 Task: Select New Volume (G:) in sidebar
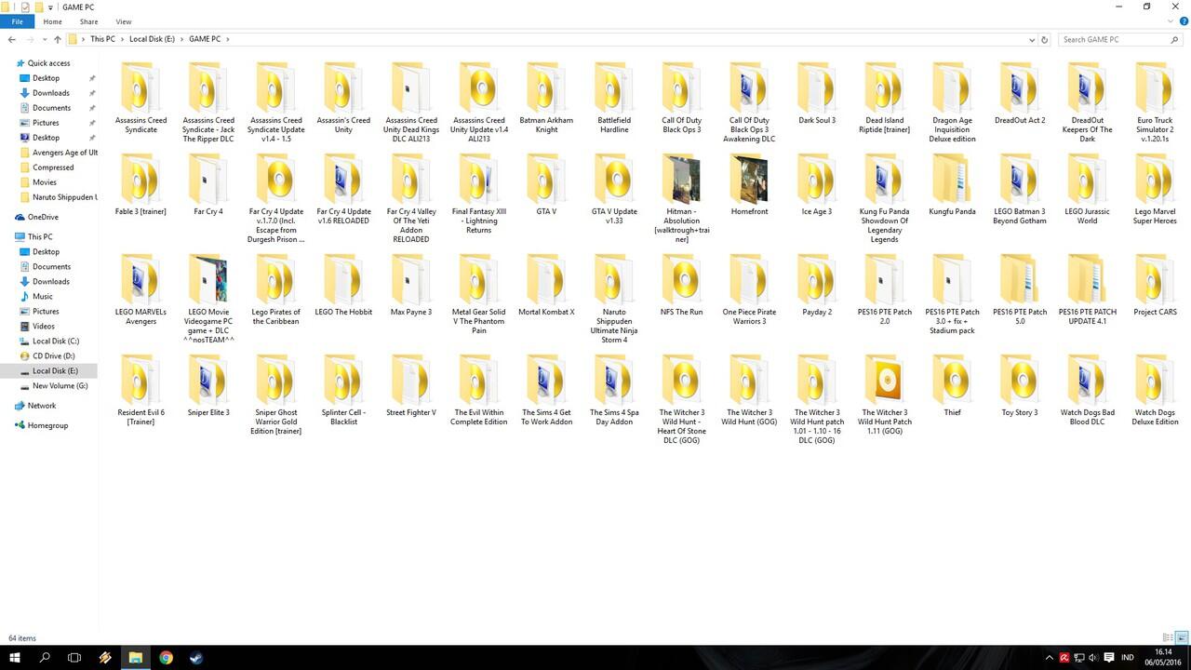click(60, 385)
